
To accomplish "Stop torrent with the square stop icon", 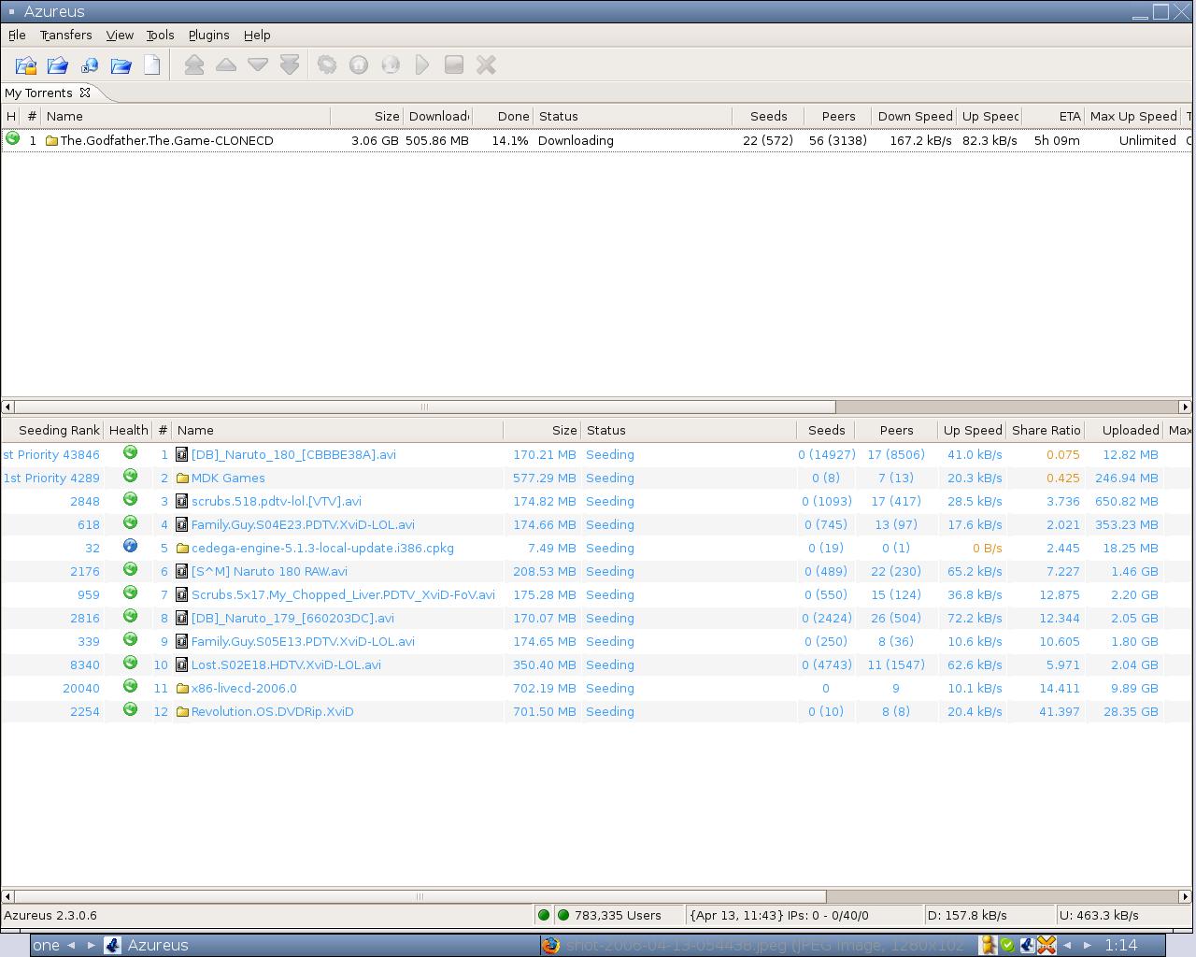I will tap(454, 65).
